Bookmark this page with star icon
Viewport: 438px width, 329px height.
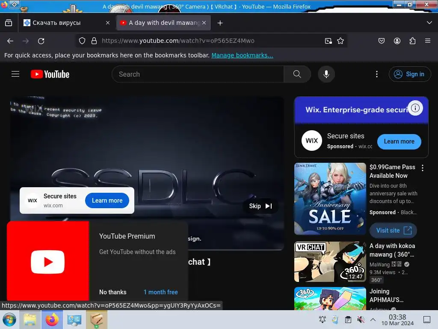click(340, 41)
